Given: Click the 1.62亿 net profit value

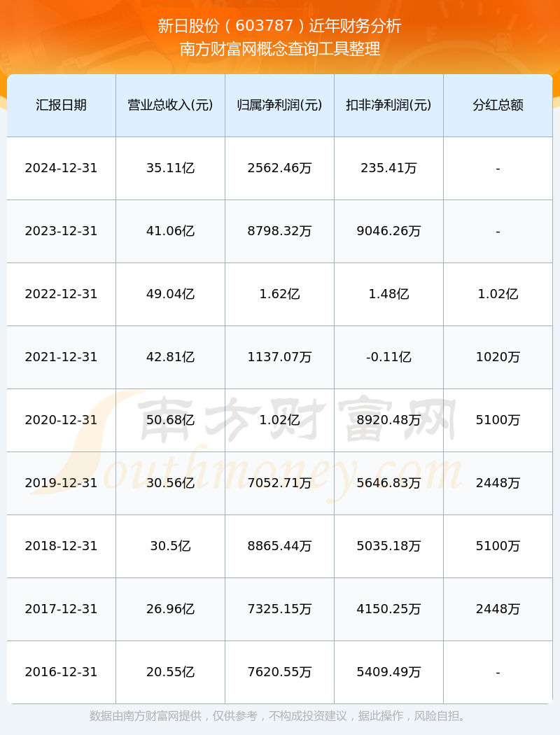Looking at the screenshot, I should pos(280,294).
